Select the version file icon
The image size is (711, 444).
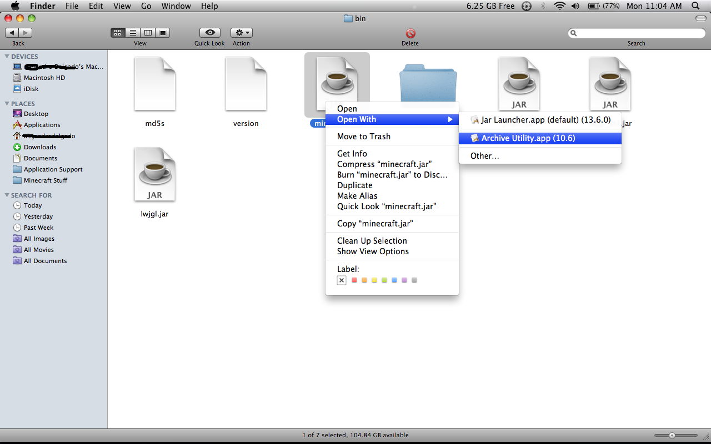coord(246,84)
